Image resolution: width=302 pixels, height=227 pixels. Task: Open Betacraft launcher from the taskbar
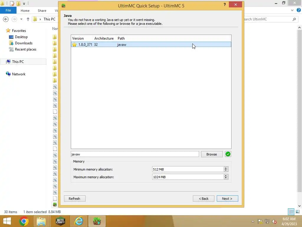pos(60,221)
